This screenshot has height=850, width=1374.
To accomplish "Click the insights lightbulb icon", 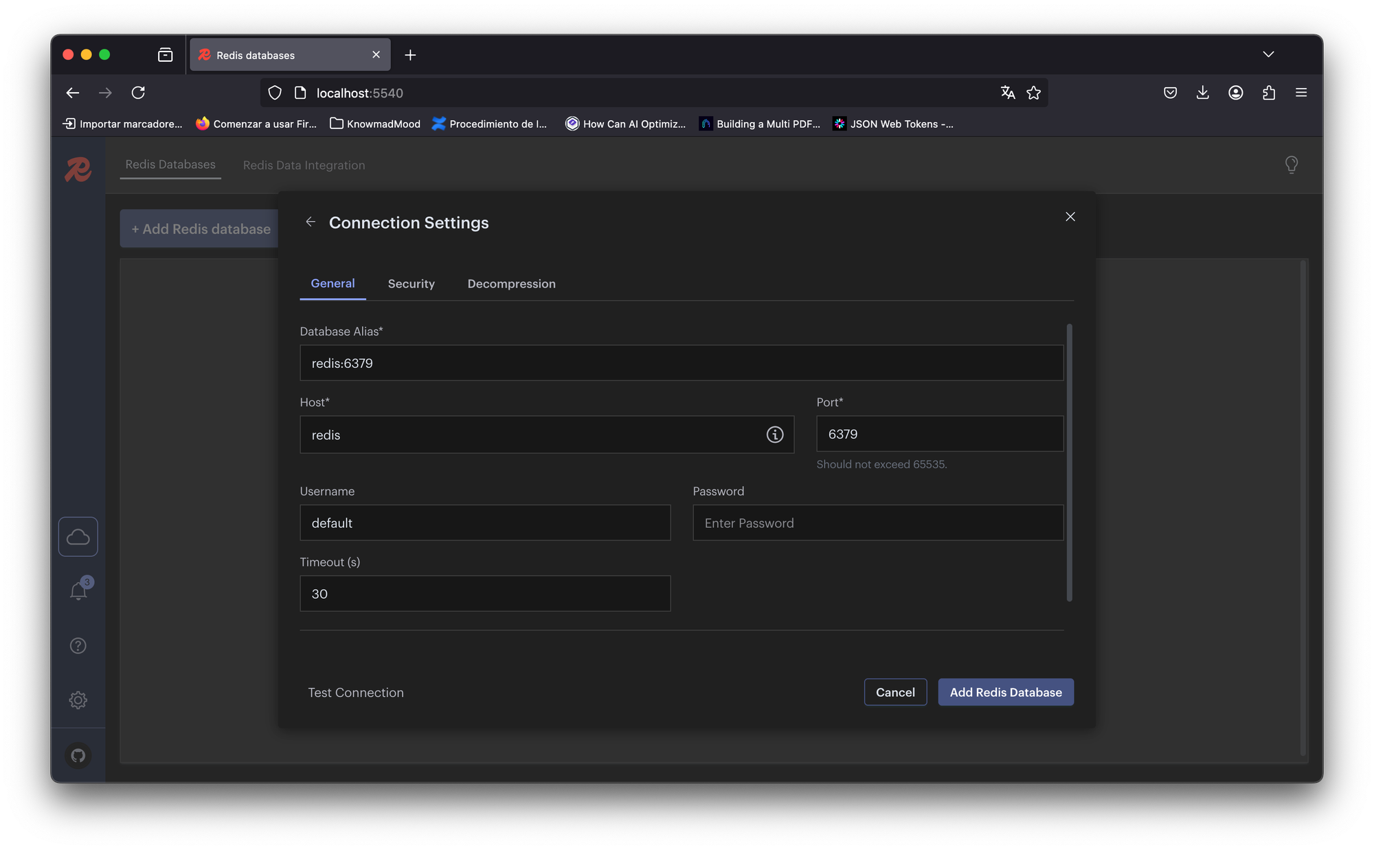I will tap(1291, 165).
